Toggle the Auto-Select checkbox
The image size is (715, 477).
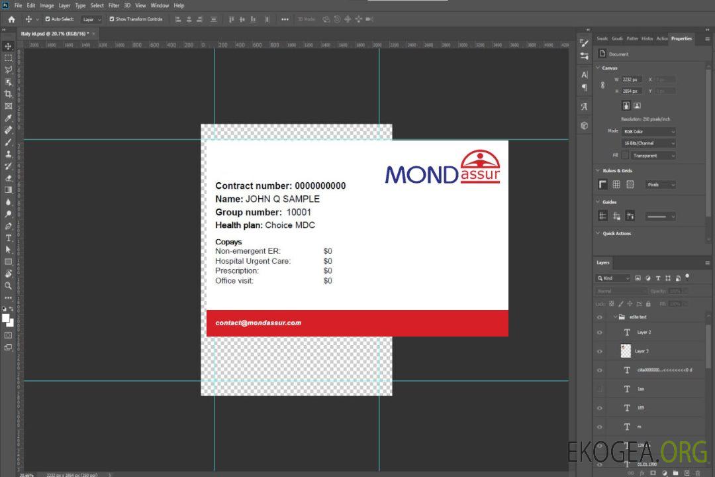(46, 19)
